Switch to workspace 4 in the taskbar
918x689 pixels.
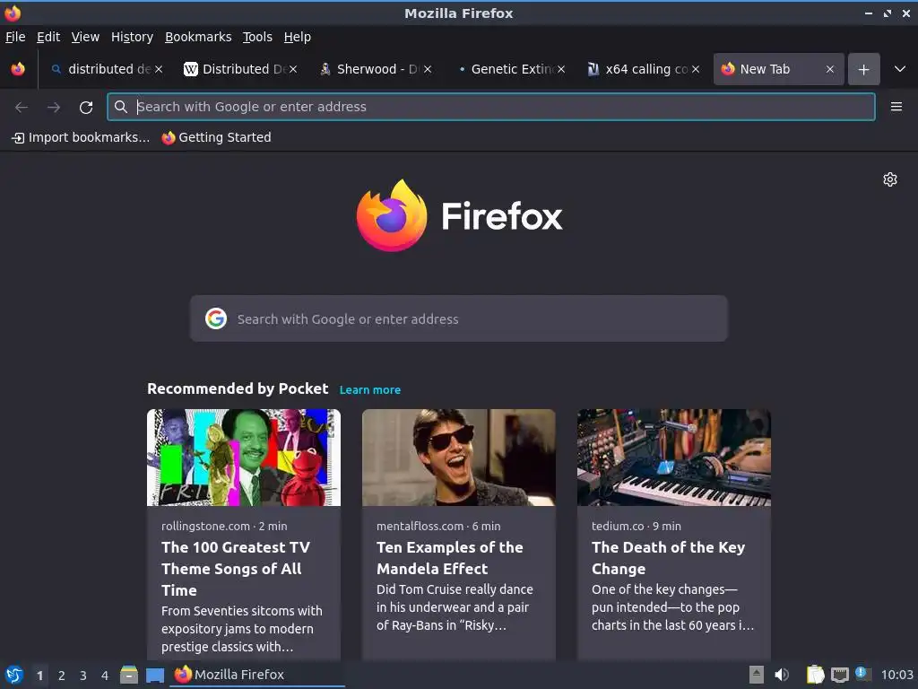click(105, 676)
